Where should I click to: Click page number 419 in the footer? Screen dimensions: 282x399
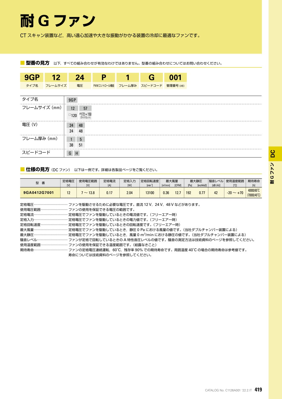(x=258, y=390)
